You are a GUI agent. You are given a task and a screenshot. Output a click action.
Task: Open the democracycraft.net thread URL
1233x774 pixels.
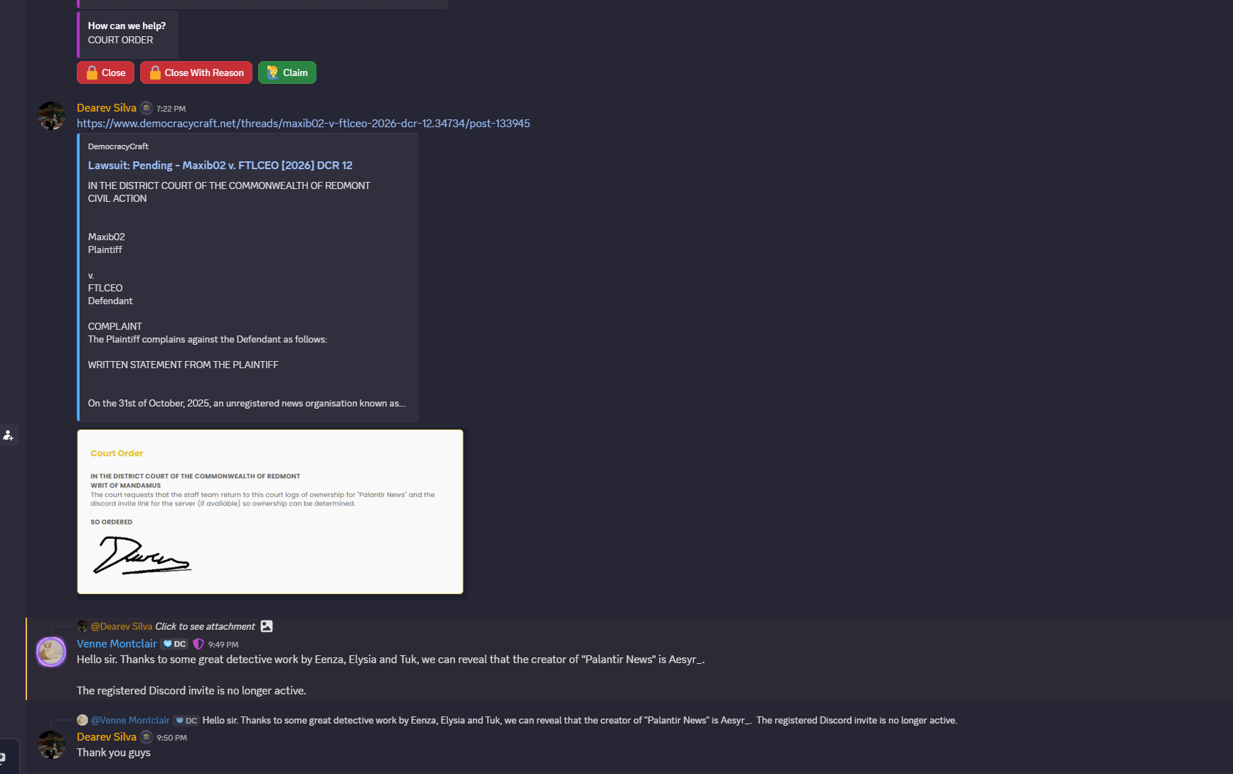(x=303, y=124)
